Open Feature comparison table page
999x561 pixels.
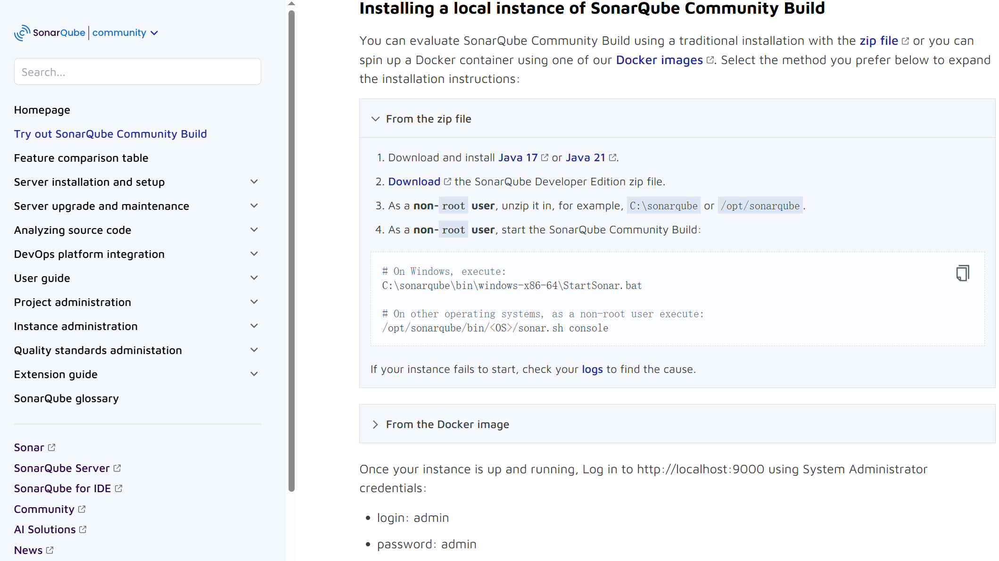(x=81, y=158)
